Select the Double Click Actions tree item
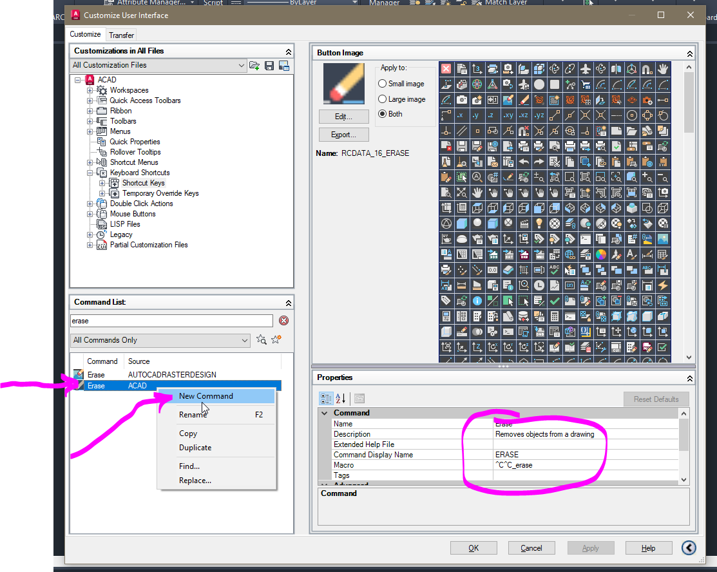 (x=141, y=204)
